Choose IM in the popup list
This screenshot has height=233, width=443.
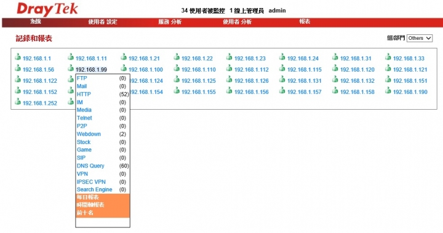79,102
